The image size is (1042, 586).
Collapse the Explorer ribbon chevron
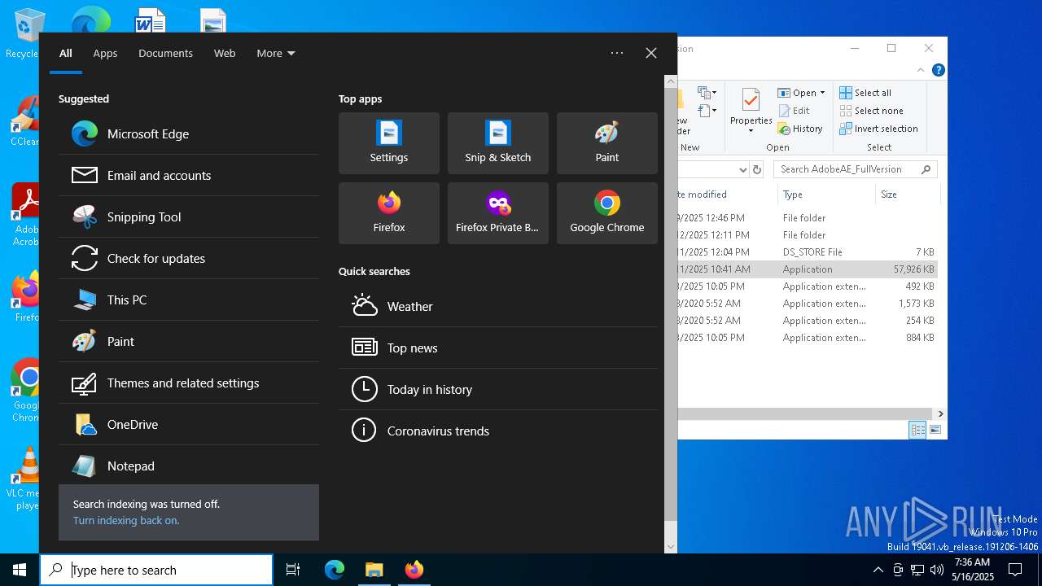(921, 71)
